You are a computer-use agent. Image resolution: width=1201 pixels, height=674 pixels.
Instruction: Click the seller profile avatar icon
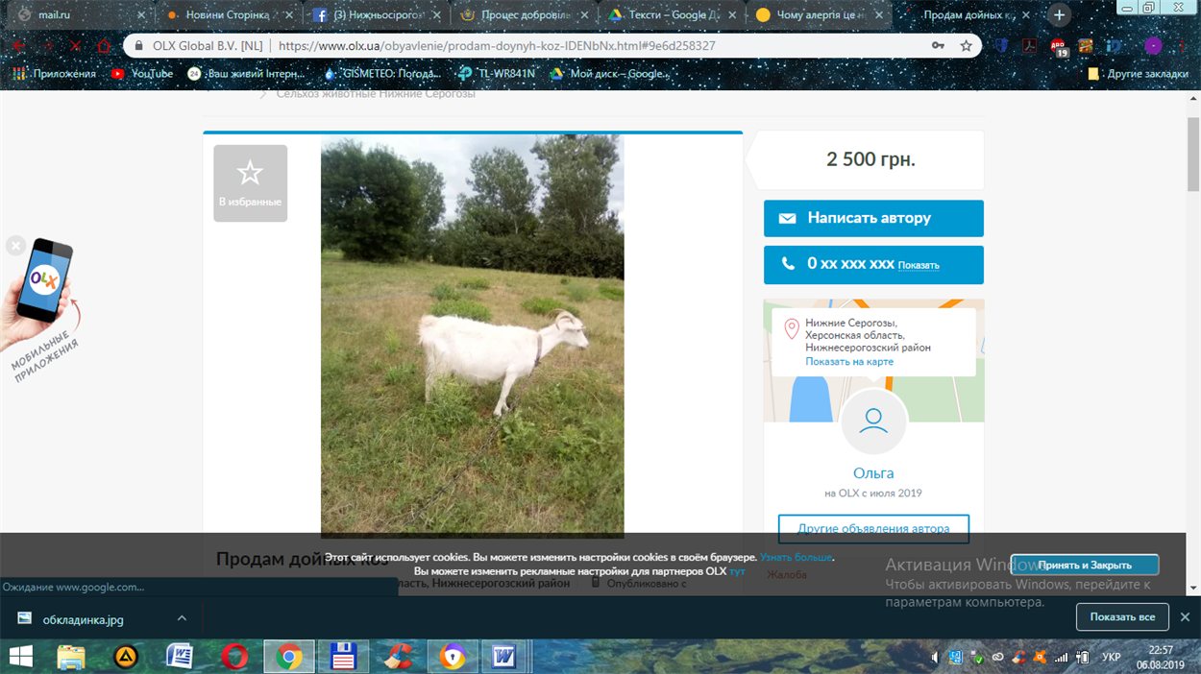click(x=873, y=421)
